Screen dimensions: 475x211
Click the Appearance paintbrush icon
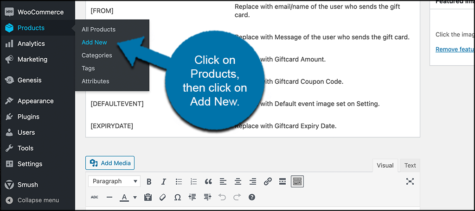(9, 101)
